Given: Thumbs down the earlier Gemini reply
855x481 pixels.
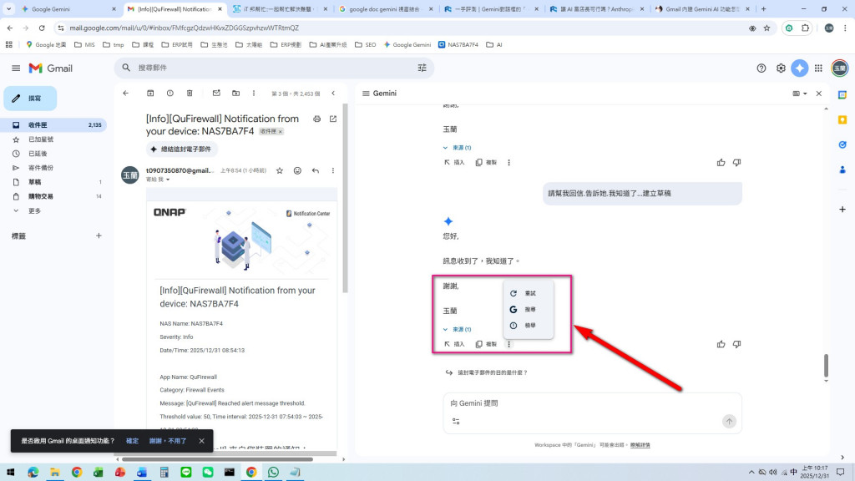Looking at the screenshot, I should click(x=736, y=163).
